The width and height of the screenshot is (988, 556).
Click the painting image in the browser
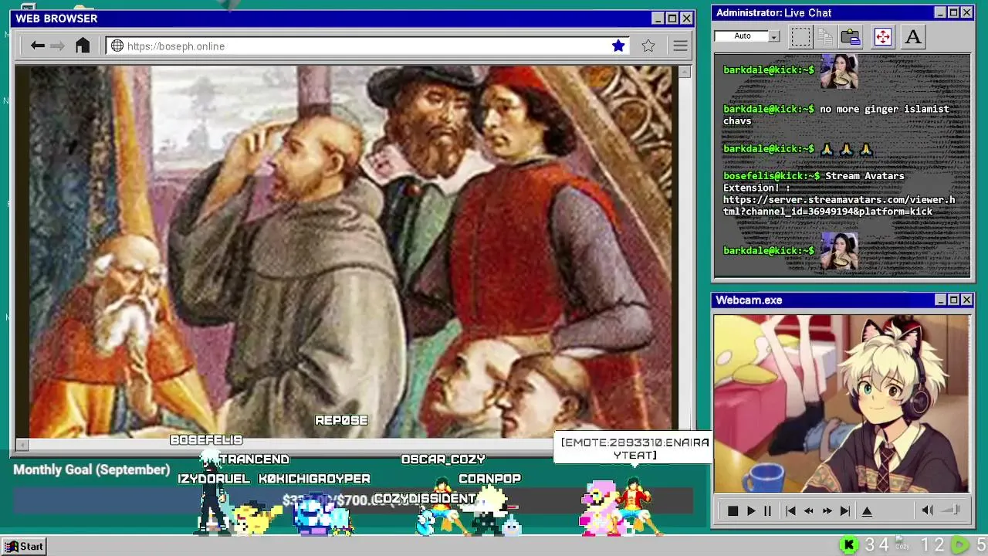click(x=346, y=251)
